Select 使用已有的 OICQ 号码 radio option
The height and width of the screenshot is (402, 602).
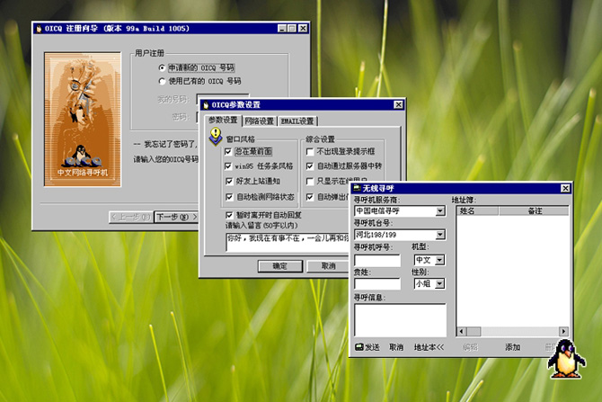pyautogui.click(x=162, y=81)
